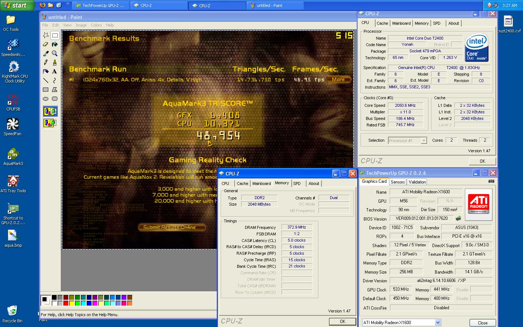The image size is (523, 327).
Task: Select the rectangular Select tool in Paint
Action: [x=55, y=35]
